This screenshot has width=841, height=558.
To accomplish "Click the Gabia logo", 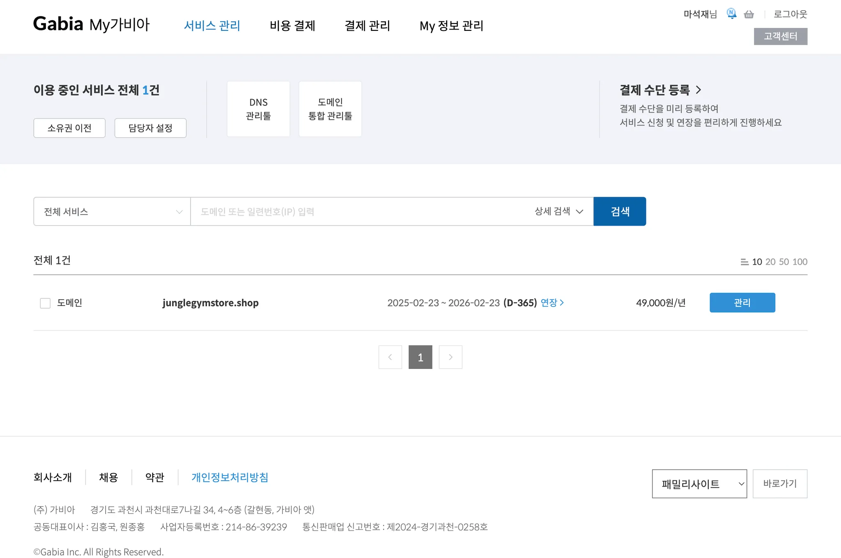I will click(x=58, y=24).
